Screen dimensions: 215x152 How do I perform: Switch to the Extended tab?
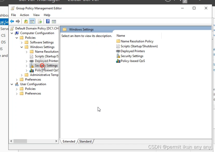69,141
